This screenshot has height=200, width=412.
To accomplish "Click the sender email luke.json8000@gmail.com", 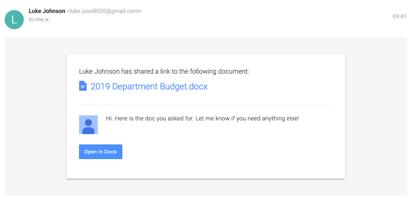I will [x=104, y=11].
